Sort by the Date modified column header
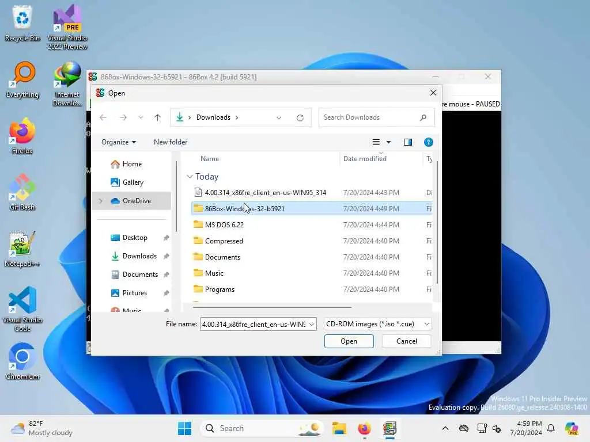The height and width of the screenshot is (442, 590). 381,159
